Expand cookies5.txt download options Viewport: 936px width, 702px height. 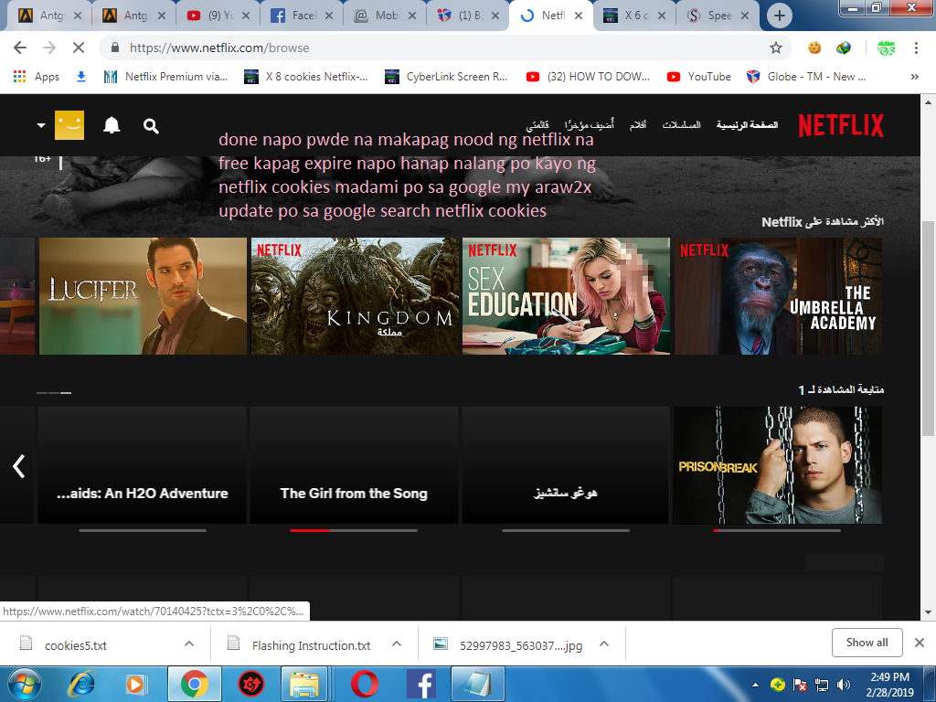[189, 643]
